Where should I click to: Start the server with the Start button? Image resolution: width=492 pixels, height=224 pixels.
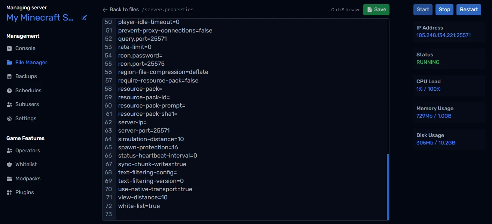423,10
